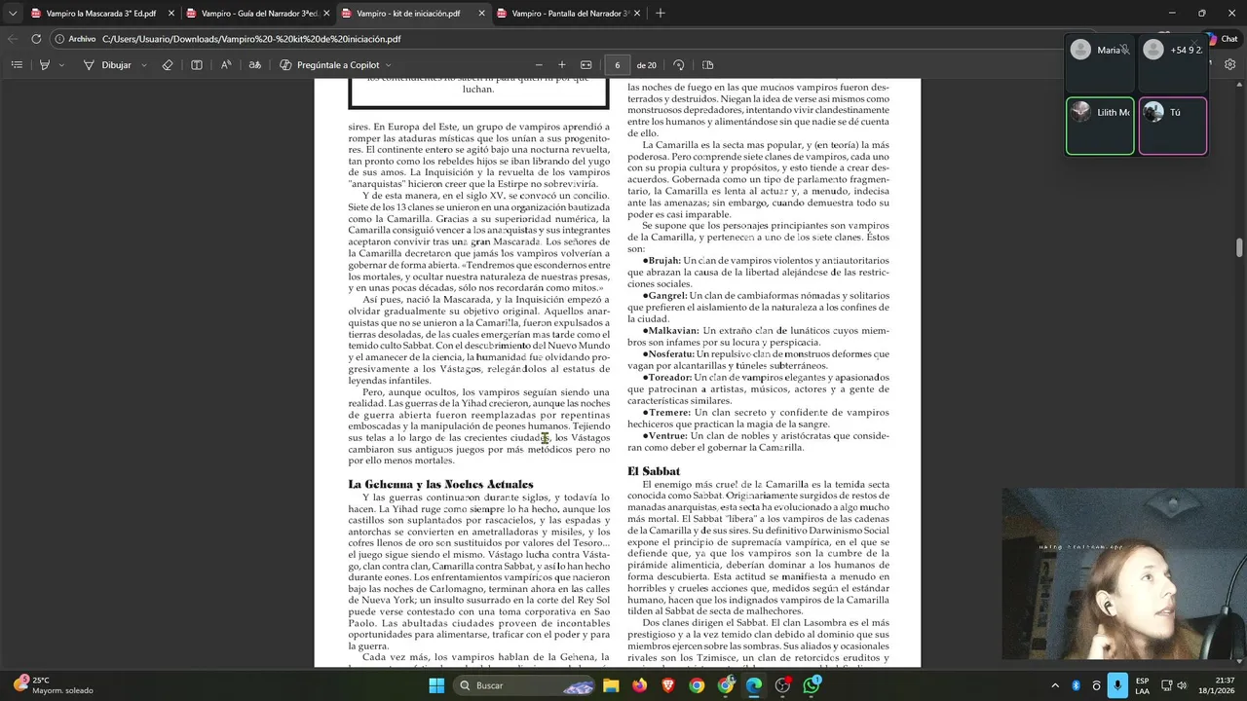Open Pregúntale a Copilot
1247x701 pixels.
[x=329, y=65]
